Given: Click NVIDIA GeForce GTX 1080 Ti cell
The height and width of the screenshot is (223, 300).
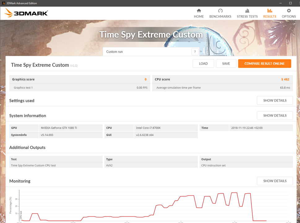Looking at the screenshot, I should point(71,128).
